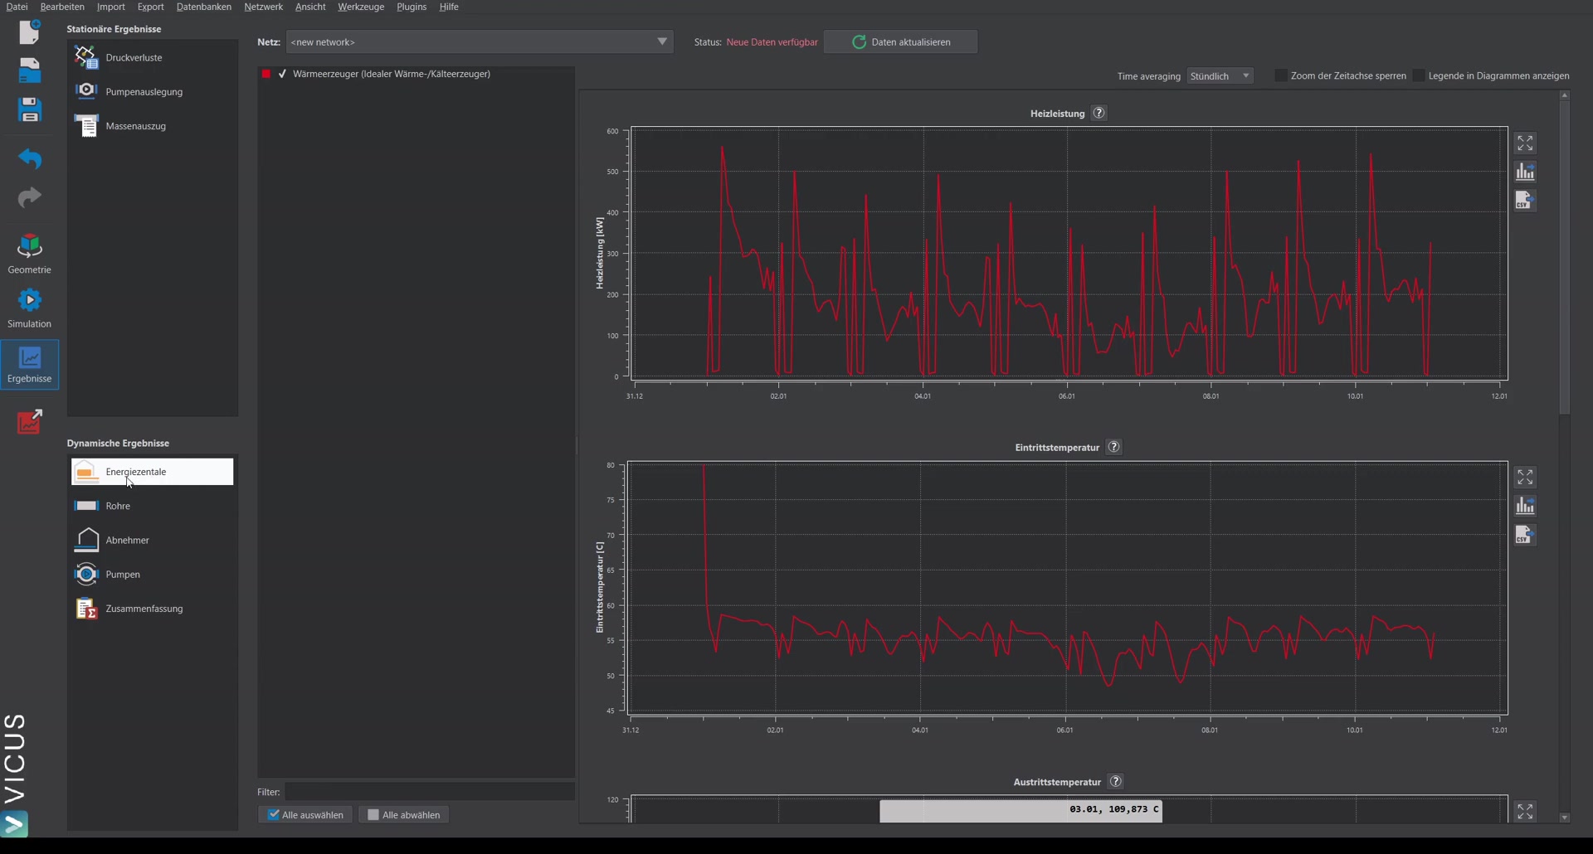
Task: Click bar chart icon for Eintrittstemperatur
Action: (1525, 506)
